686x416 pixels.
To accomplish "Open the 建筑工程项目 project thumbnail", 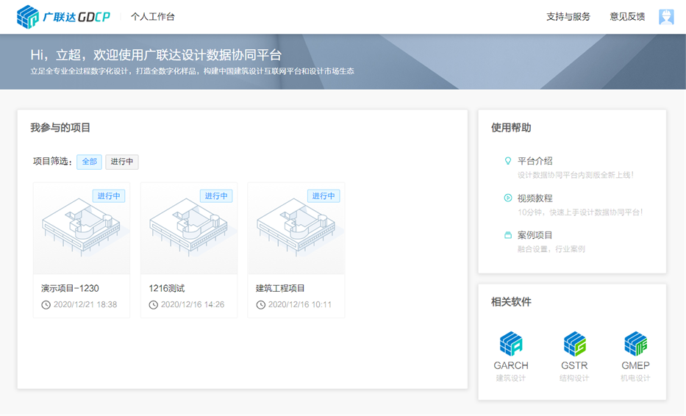I will pos(296,229).
